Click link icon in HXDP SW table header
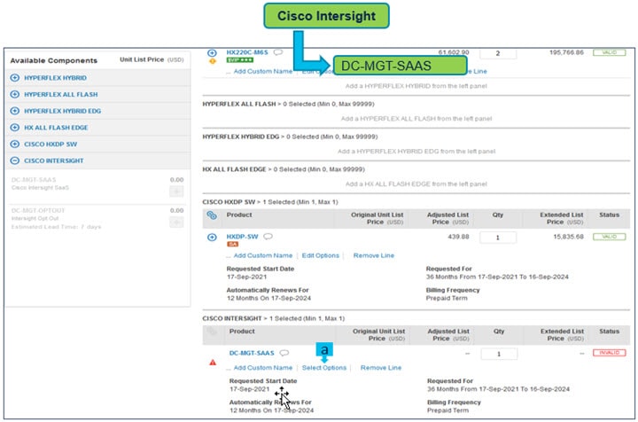The width and height of the screenshot is (638, 422). click(212, 215)
